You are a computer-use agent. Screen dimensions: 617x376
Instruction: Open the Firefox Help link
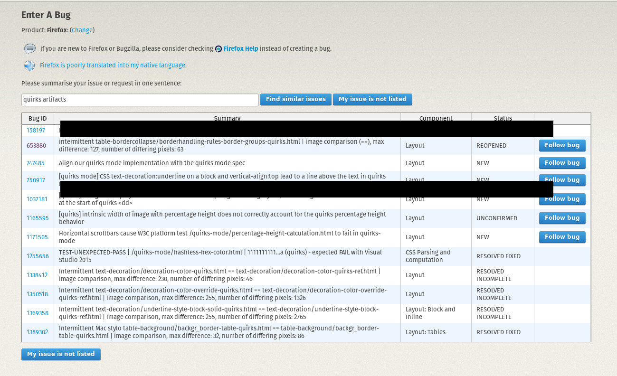pos(241,48)
